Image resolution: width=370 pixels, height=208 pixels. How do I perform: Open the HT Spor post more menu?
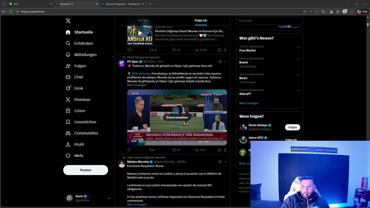pos(225,62)
